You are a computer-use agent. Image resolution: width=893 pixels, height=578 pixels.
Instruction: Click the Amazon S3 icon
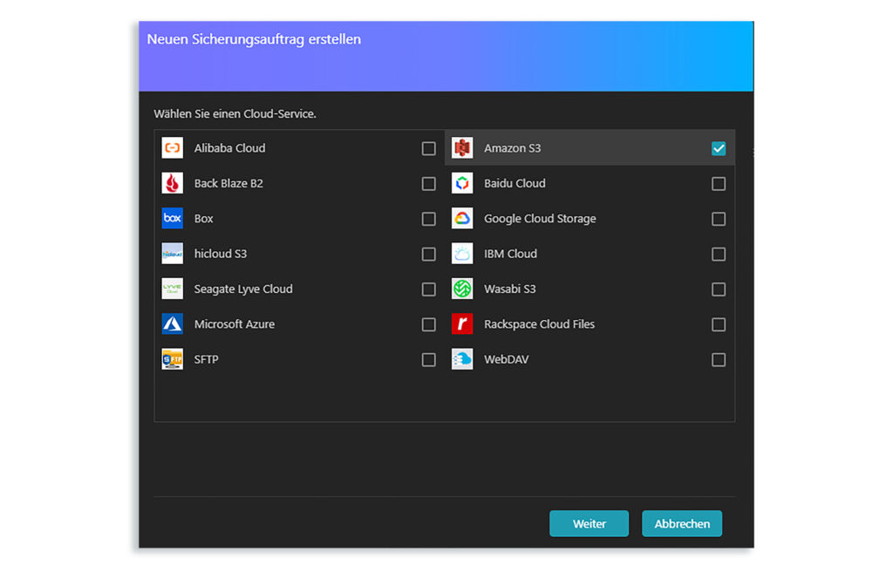[x=462, y=148]
